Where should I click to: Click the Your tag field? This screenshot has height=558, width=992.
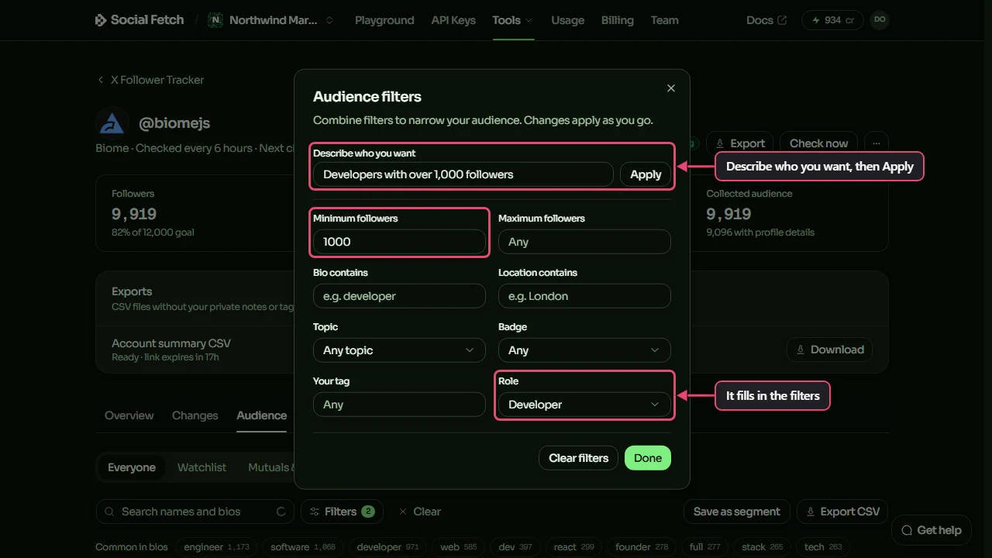tap(399, 405)
